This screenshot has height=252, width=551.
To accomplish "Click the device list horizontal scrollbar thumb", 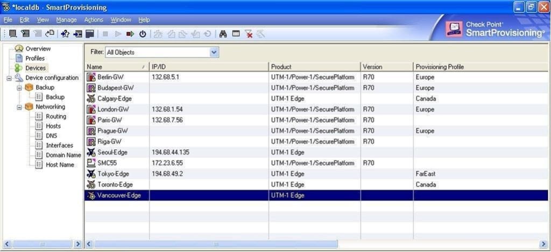I will coord(216,244).
